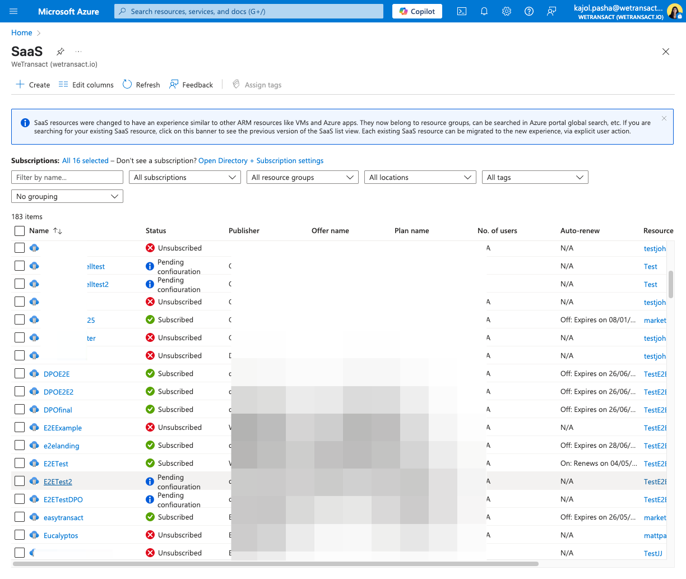Open portal settings gear icon
686x579 pixels.
tap(507, 11)
